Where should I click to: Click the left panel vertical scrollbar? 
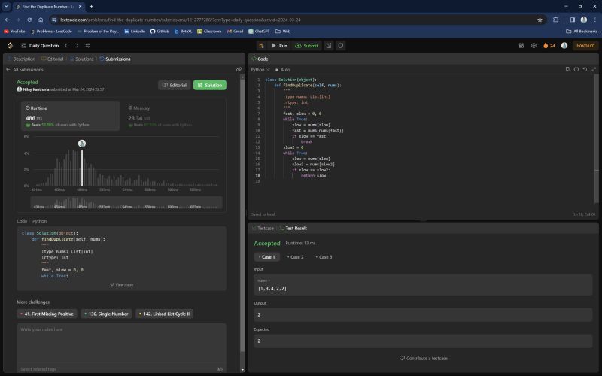242,215
